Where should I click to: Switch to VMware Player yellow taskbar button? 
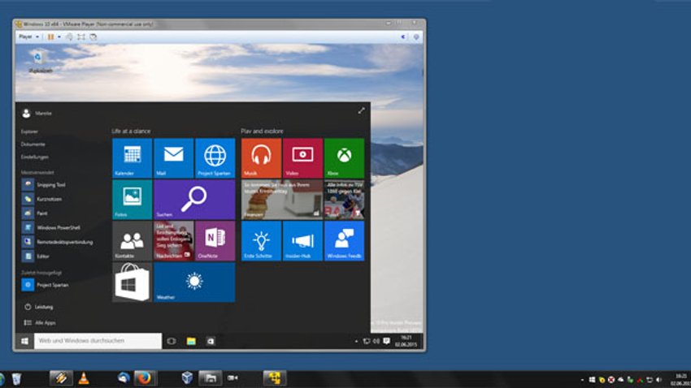[x=275, y=378]
